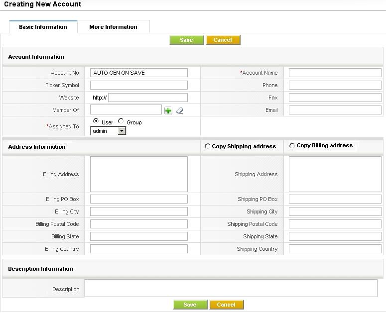Click the green plus icon beside Member Of
The height and width of the screenshot is (313, 386).
(168, 110)
